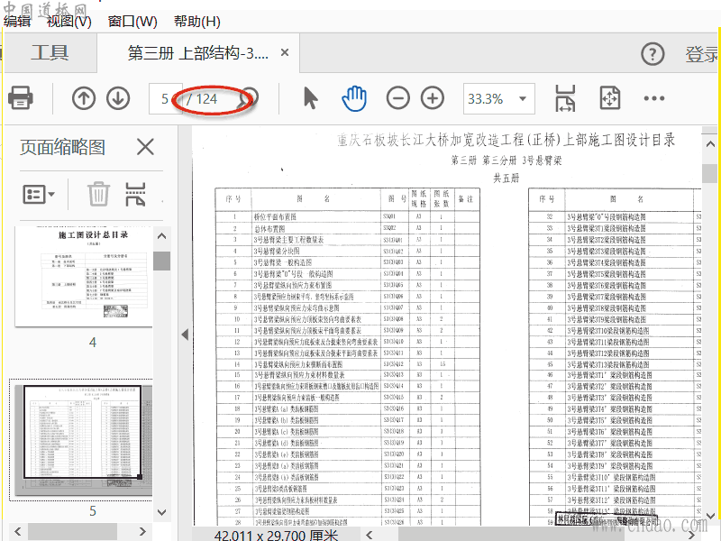
Task: Click the thumbnail panel page layout icon
Action: click(x=135, y=194)
